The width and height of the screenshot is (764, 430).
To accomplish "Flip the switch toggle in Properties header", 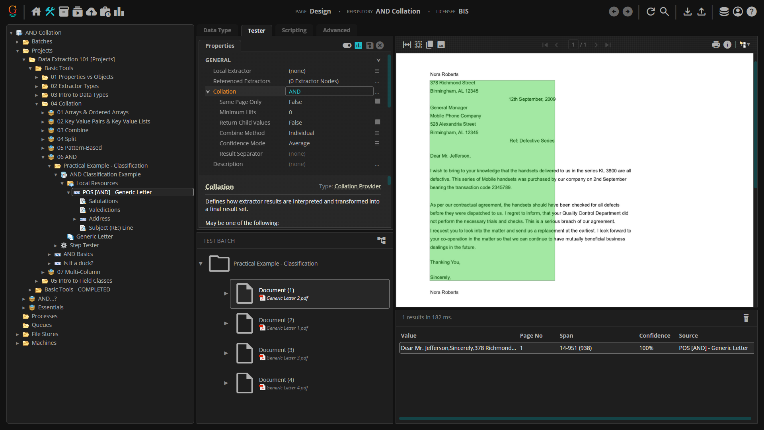I will tap(347, 45).
